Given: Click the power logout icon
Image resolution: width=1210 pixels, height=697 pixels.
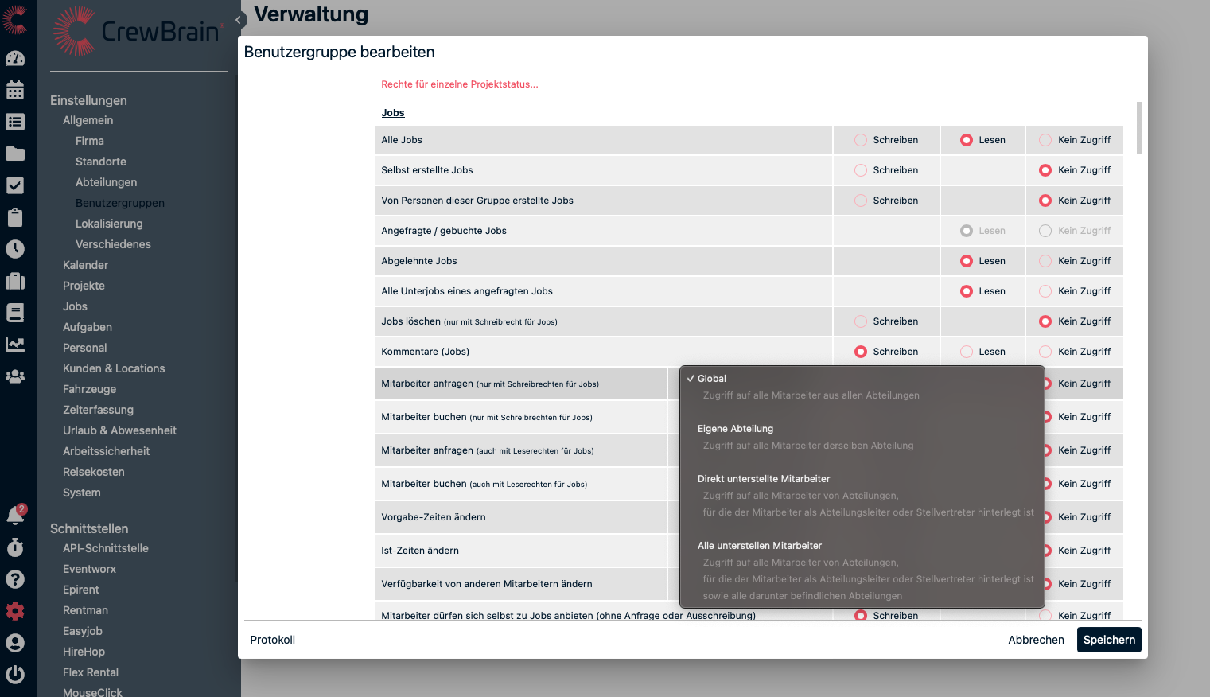Looking at the screenshot, I should tap(15, 675).
